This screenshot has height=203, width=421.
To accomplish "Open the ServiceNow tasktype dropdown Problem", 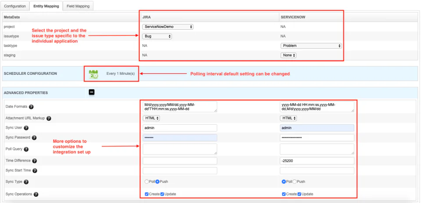I will pos(311,46).
